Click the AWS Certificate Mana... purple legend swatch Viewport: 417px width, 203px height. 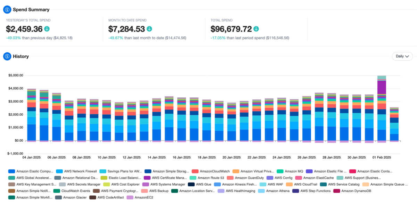[x=147, y=178]
